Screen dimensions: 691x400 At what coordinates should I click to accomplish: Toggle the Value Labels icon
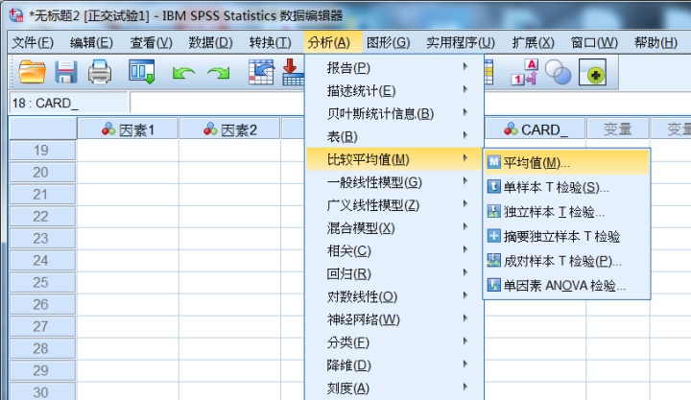[524, 72]
